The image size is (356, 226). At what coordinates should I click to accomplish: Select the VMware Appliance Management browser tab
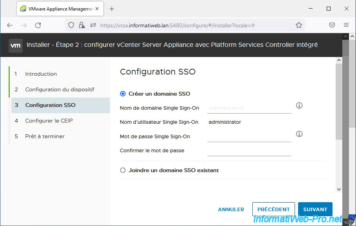click(60, 9)
